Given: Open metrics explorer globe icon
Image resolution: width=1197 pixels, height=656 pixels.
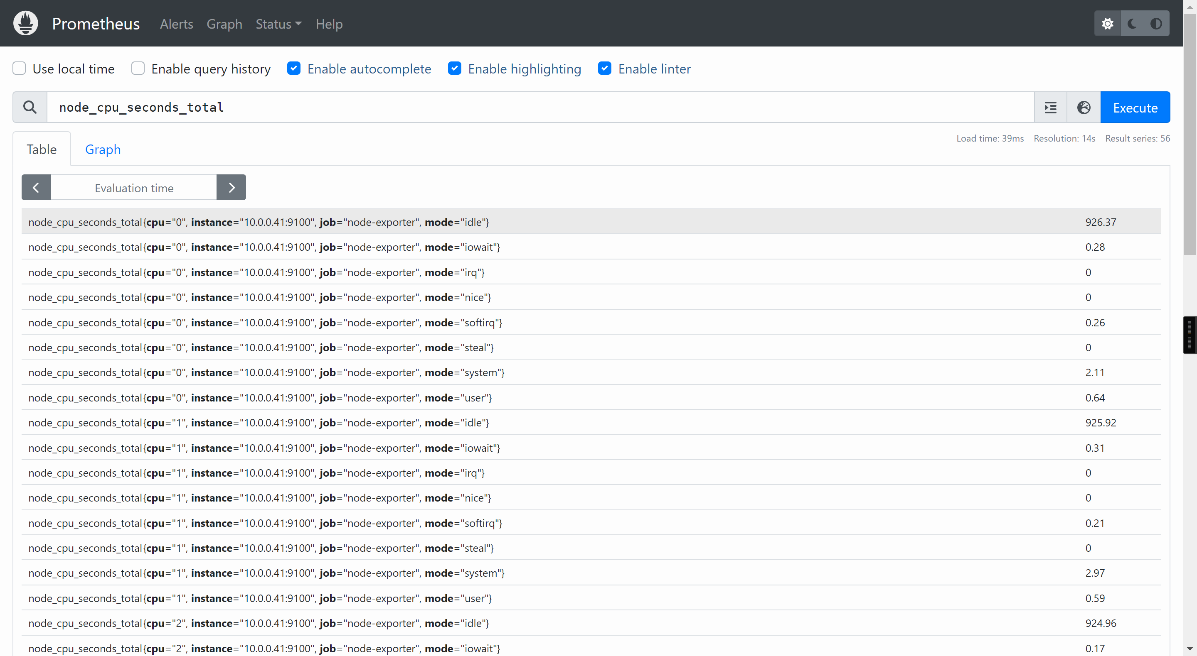Looking at the screenshot, I should tap(1084, 107).
